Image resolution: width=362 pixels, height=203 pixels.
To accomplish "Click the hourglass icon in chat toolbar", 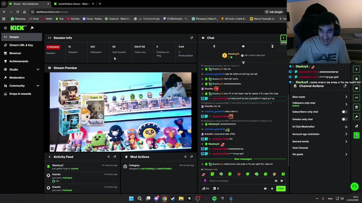I will pyautogui.click(x=272, y=46).
